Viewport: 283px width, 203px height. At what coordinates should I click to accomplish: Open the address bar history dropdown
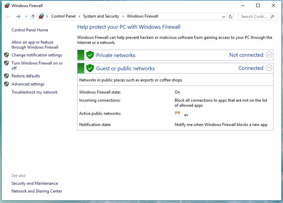(x=223, y=16)
